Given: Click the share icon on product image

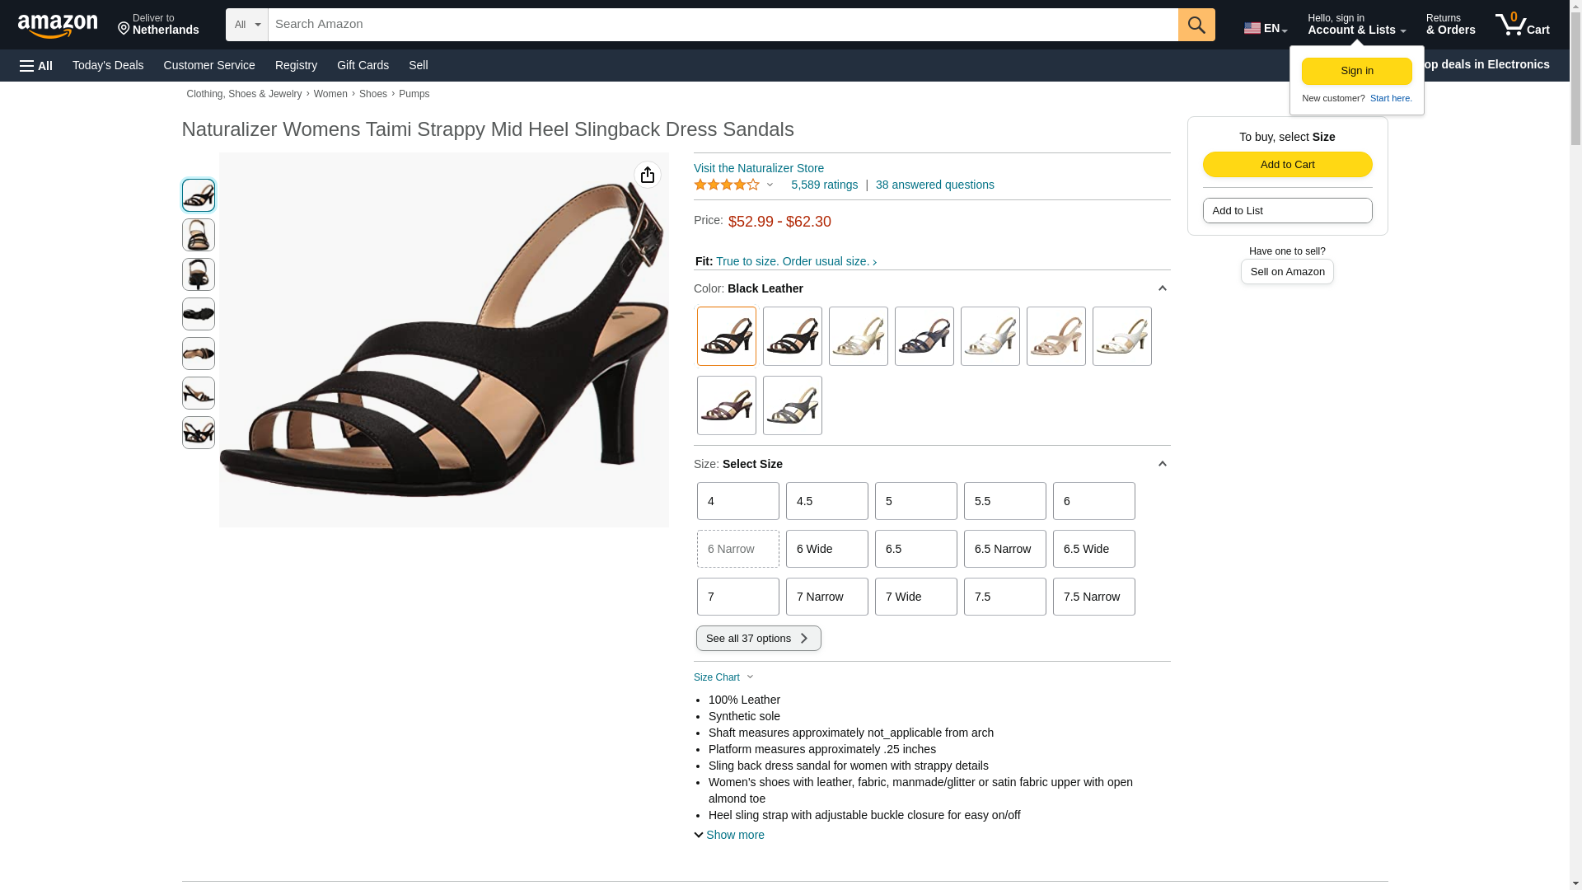Looking at the screenshot, I should [648, 175].
